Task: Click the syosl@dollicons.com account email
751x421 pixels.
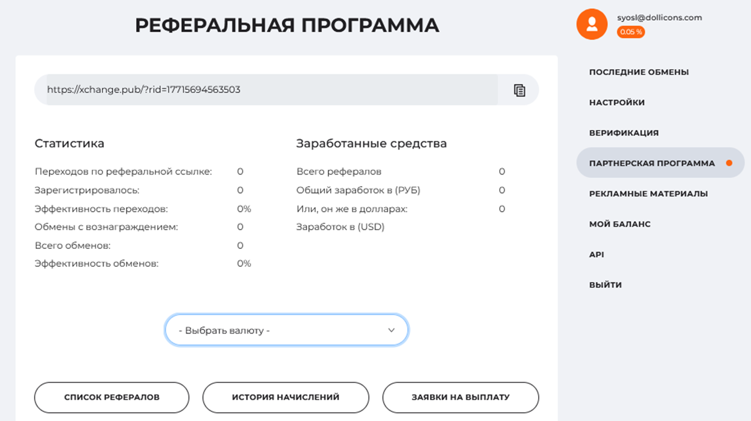Action: [659, 17]
